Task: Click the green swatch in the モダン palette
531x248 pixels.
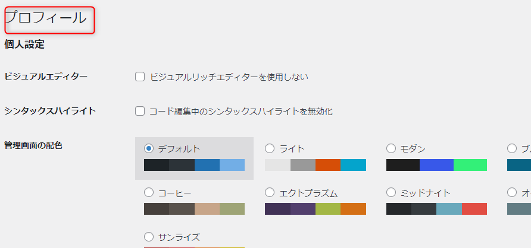Action: [x=470, y=165]
